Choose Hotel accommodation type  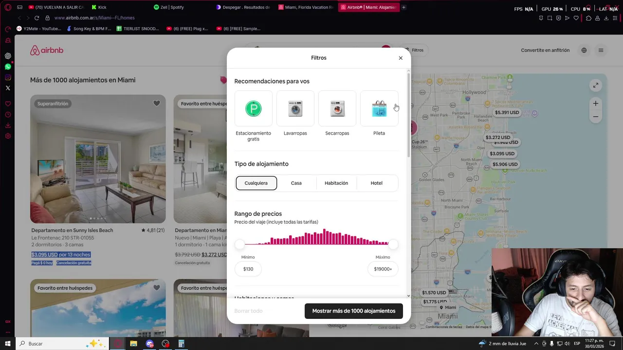tap(377, 183)
